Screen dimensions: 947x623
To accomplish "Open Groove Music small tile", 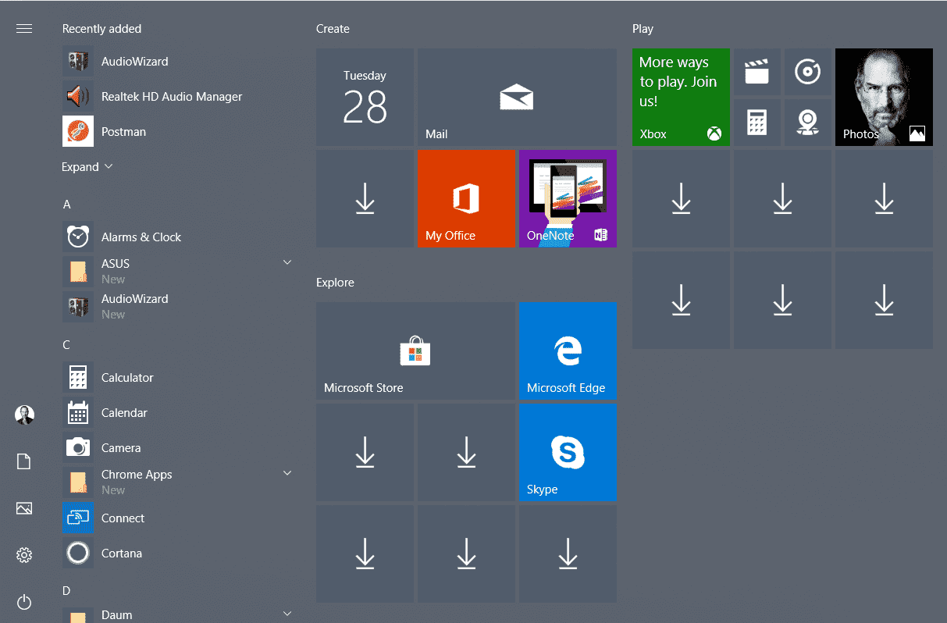I will tap(808, 72).
